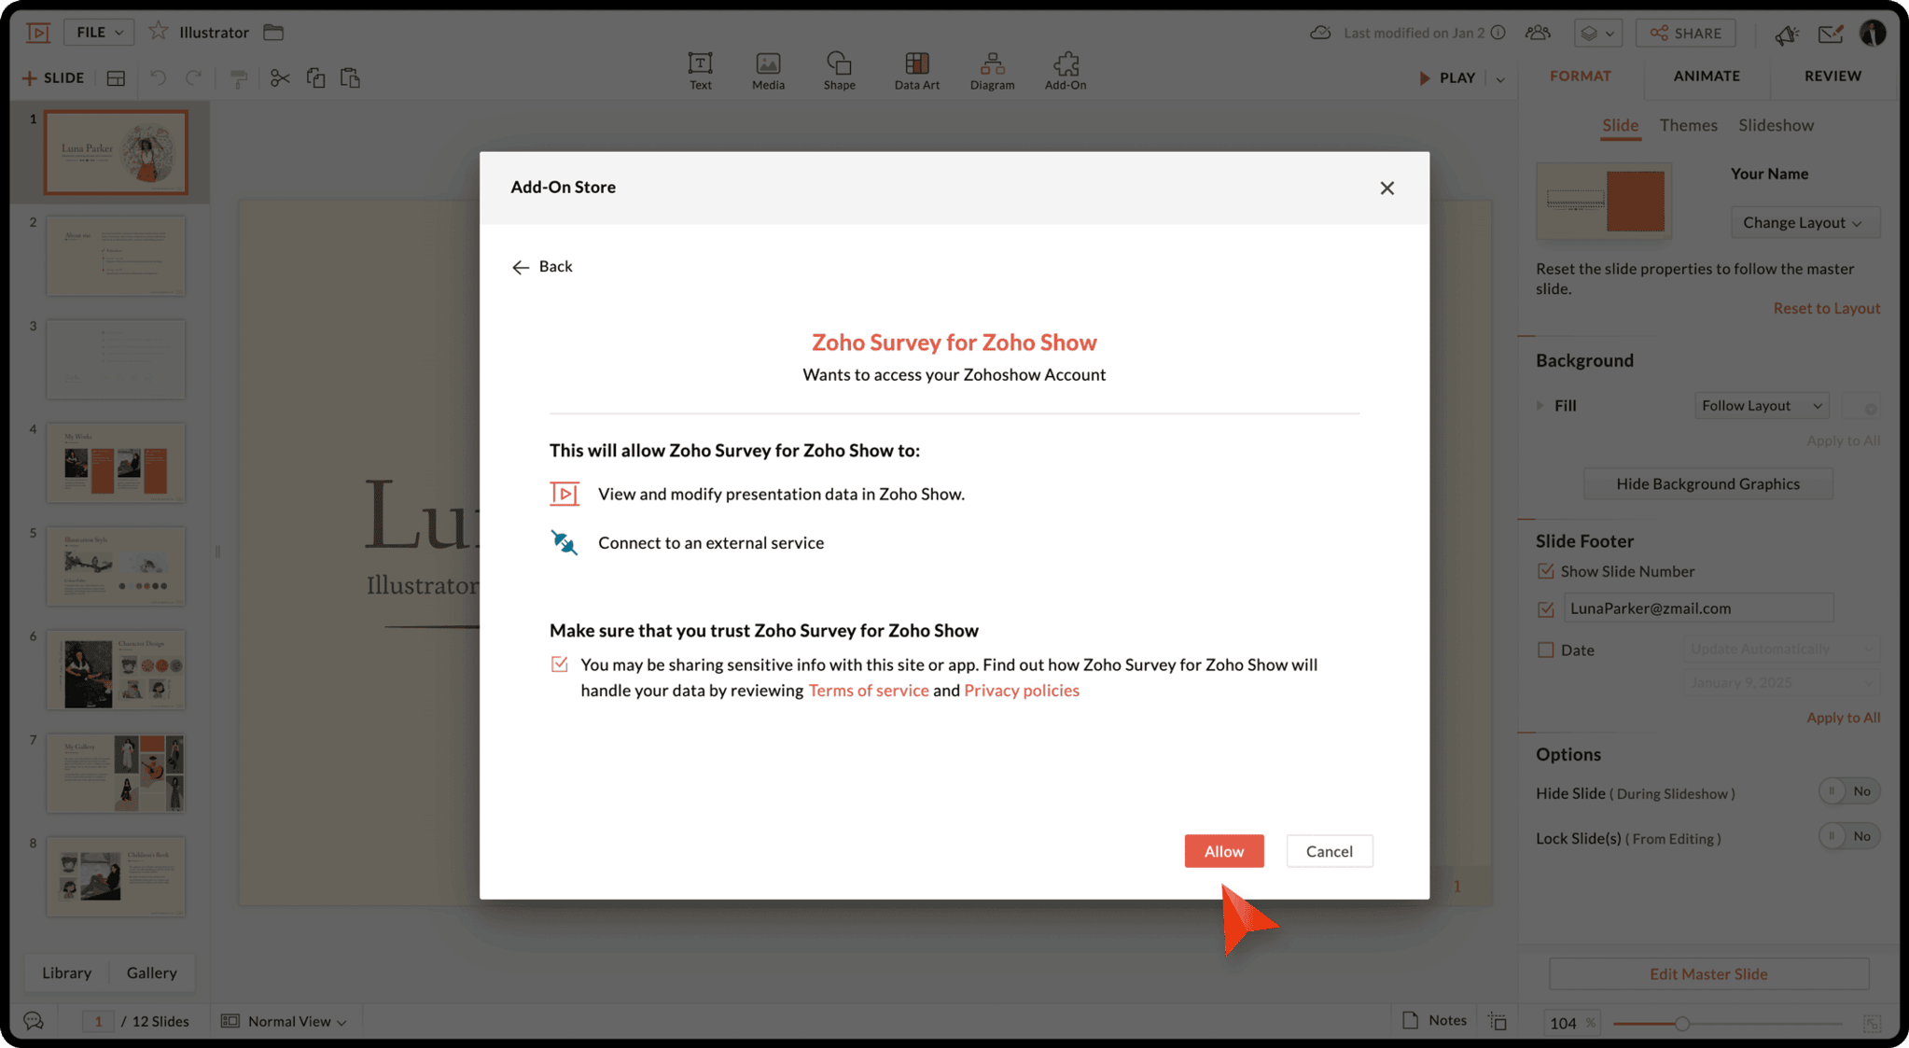Open the Library tab
The width and height of the screenshot is (1909, 1048).
pyautogui.click(x=66, y=972)
